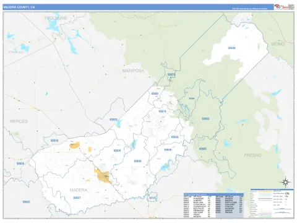Screen dimensions: 297x223
Task: Click ZIP code label 93614
Action: tap(162, 111)
